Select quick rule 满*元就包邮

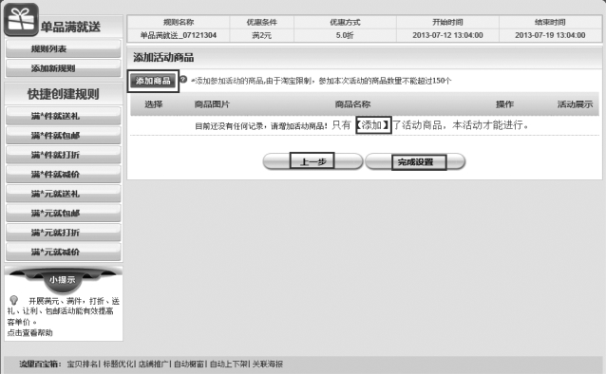tap(64, 213)
